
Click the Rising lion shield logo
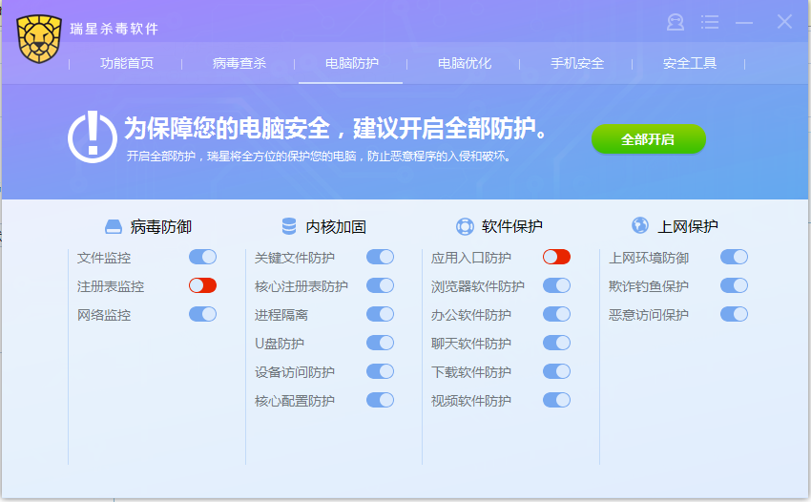click(x=39, y=39)
